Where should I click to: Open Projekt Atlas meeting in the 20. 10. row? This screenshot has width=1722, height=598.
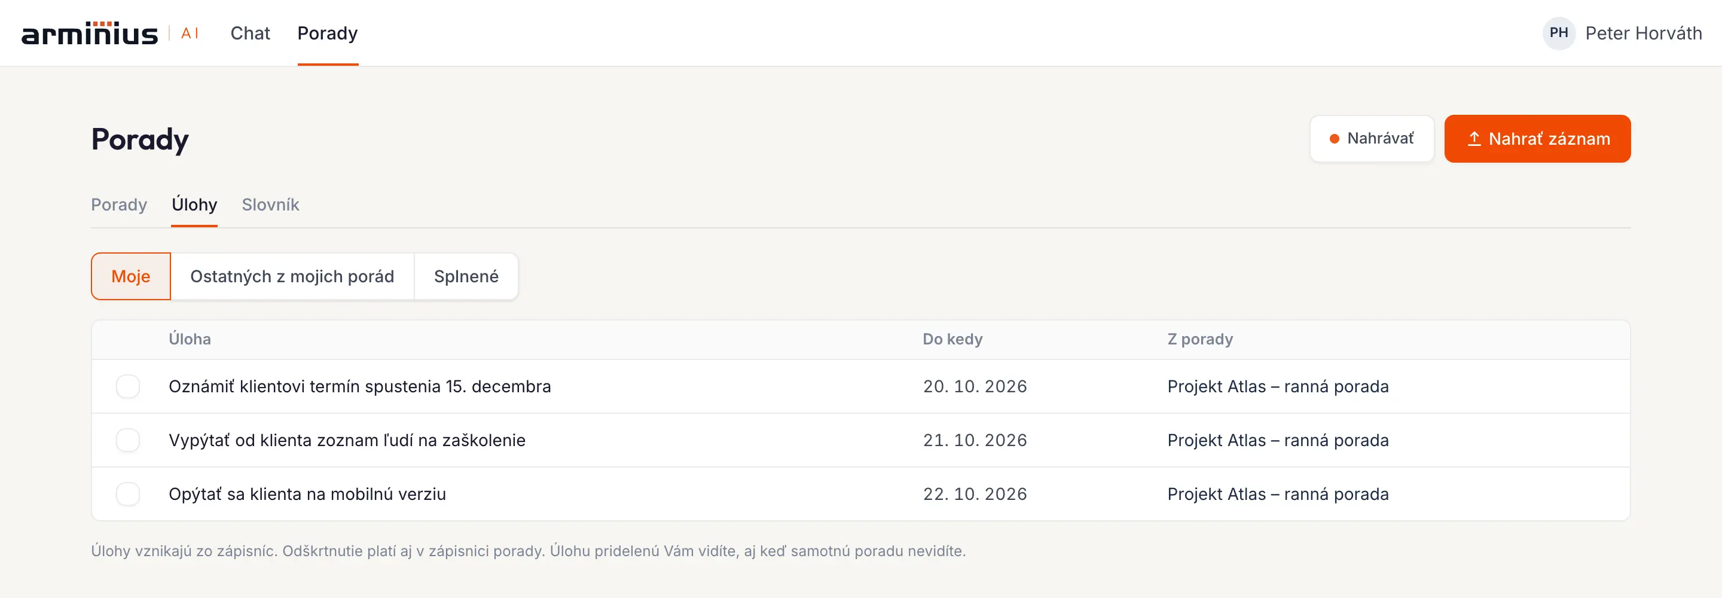click(1278, 386)
